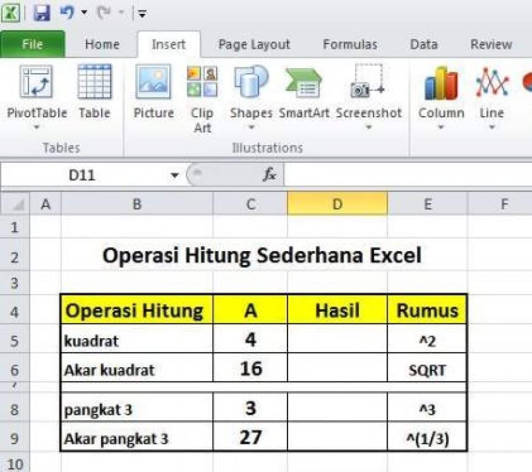This screenshot has height=472, width=532.
Task: Click the empty Hasil cell for Akar kuadrat
Action: [337, 368]
